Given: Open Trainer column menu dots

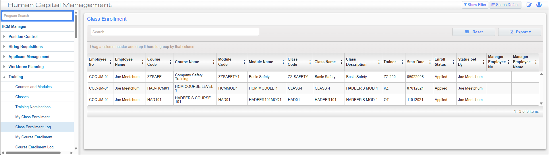Looking at the screenshot, I should coord(402,62).
